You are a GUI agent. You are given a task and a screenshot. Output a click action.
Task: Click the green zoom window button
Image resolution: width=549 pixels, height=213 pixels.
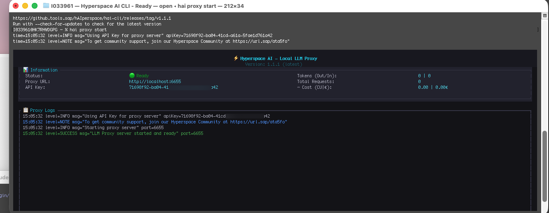[35, 6]
